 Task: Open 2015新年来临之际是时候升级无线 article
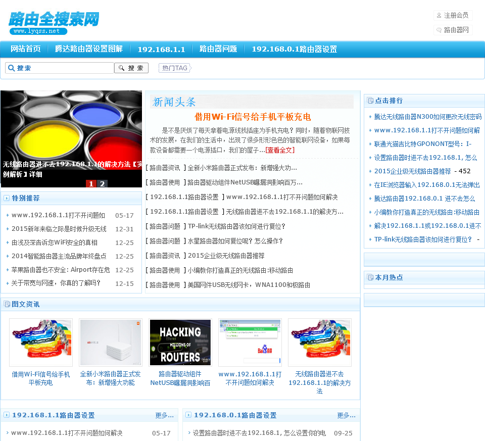point(59,229)
